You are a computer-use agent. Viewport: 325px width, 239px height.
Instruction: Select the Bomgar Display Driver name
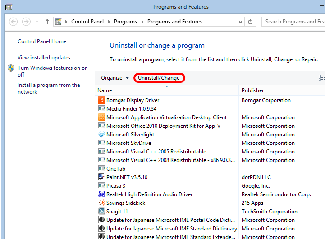pos(133,100)
